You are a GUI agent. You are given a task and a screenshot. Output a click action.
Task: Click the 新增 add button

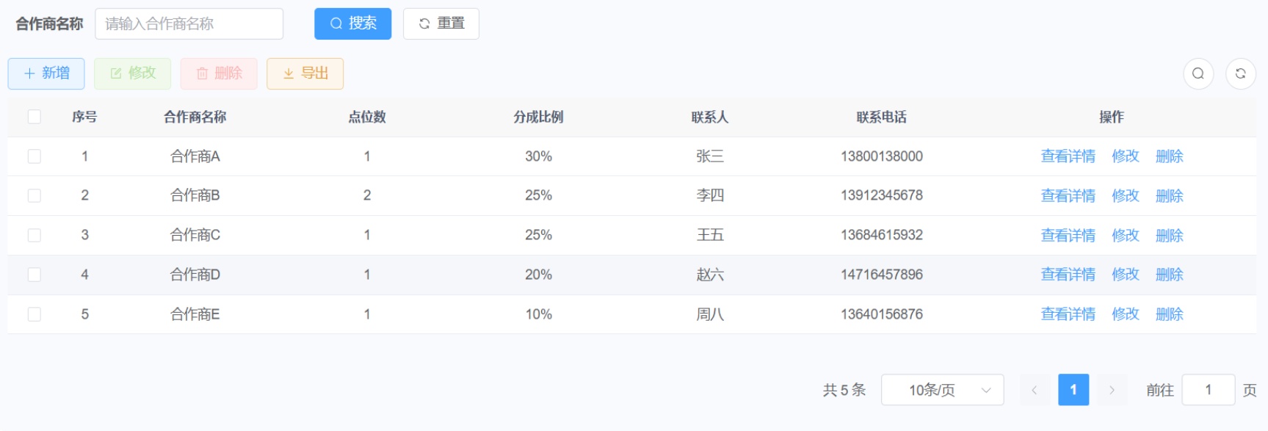pos(46,73)
